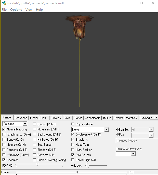158x175 pixels.
Task: Switch to the Flex tab
Action: (x=43, y=118)
